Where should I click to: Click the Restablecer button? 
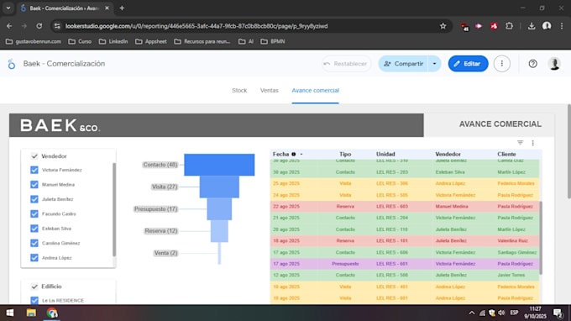click(346, 64)
